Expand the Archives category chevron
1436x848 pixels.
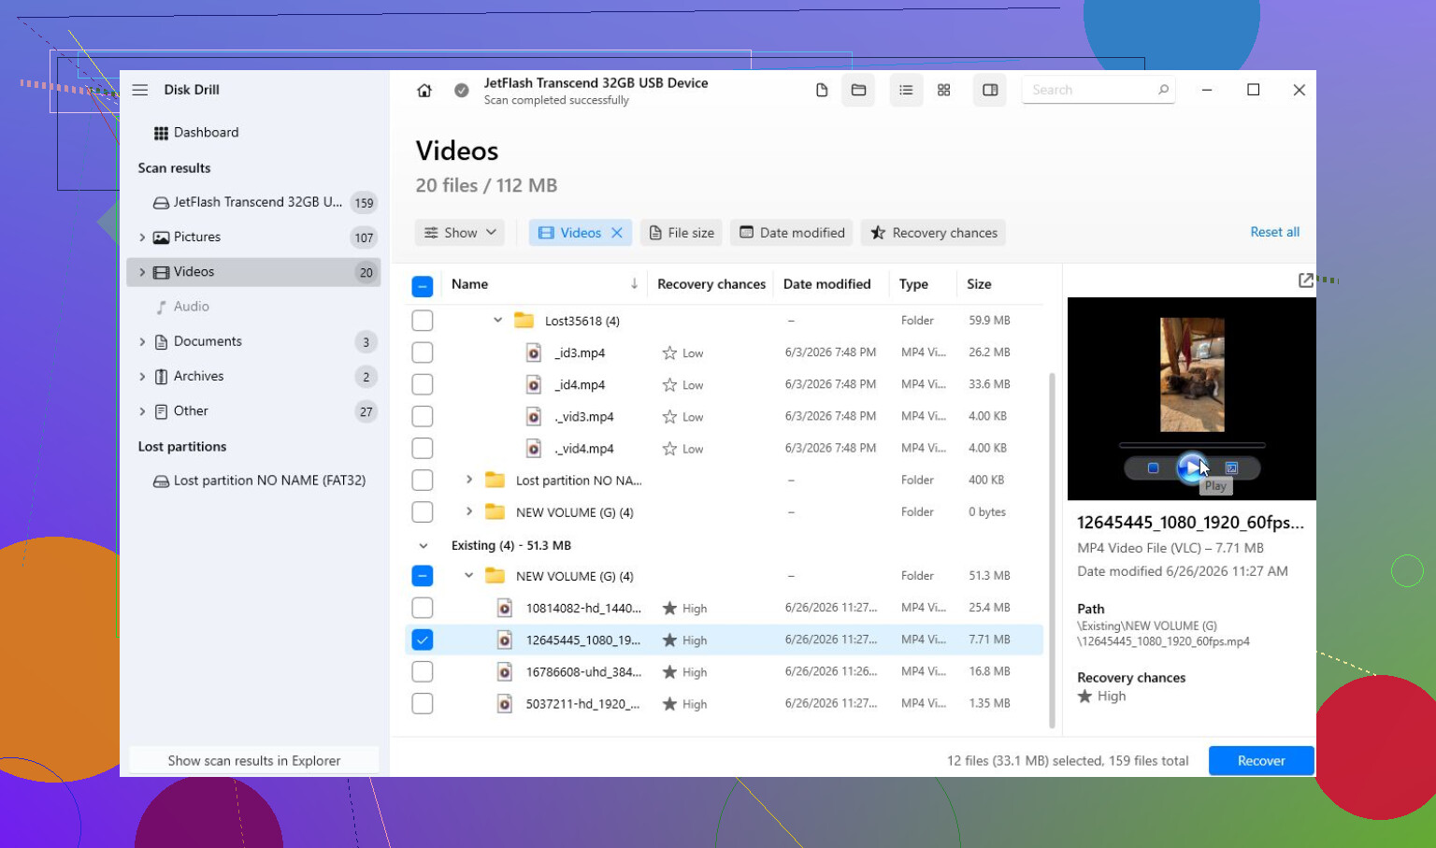(x=142, y=377)
